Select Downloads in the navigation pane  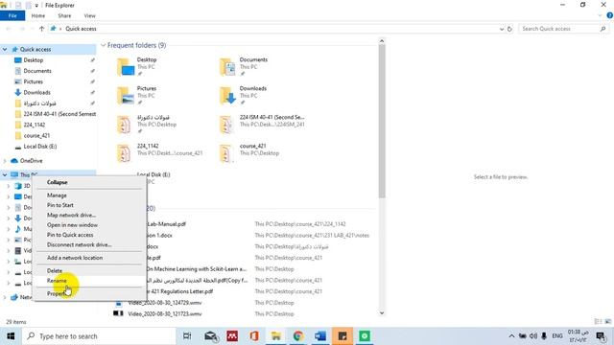[x=36, y=92]
